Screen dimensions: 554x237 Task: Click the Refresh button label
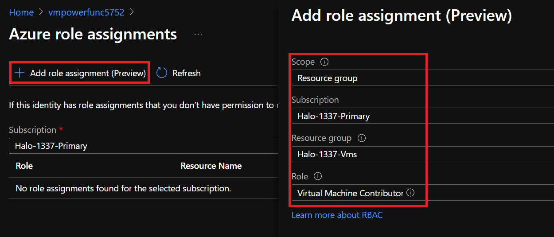[186, 73]
